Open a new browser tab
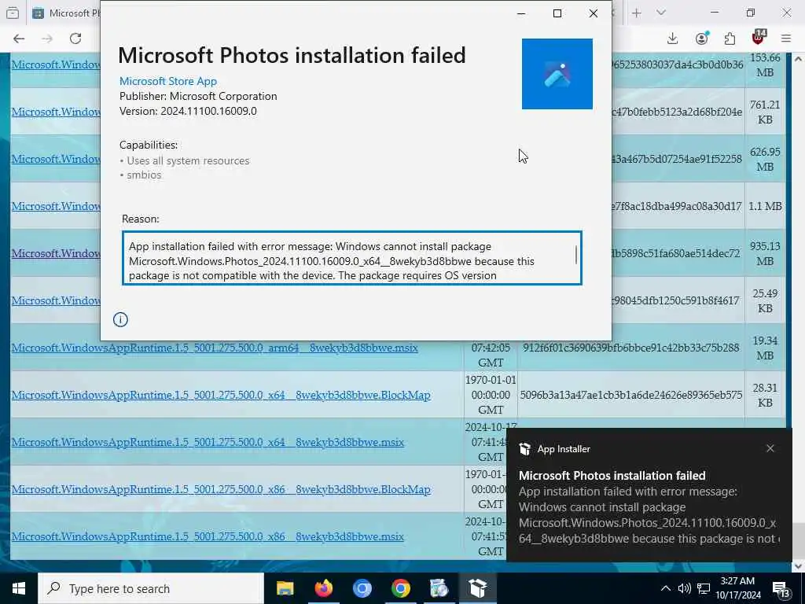 (x=637, y=13)
